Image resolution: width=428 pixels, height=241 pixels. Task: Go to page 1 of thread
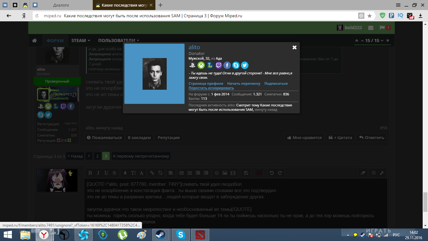coord(89,156)
